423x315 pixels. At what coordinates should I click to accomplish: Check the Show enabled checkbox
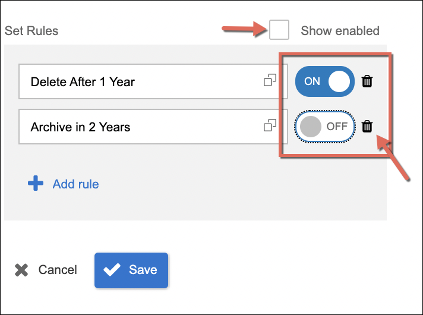[279, 30]
